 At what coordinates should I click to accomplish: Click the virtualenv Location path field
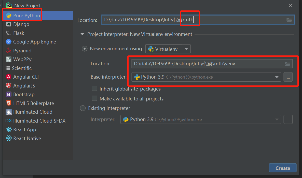point(206,64)
